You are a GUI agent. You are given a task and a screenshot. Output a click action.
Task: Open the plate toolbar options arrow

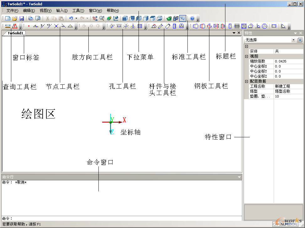click(x=289, y=27)
